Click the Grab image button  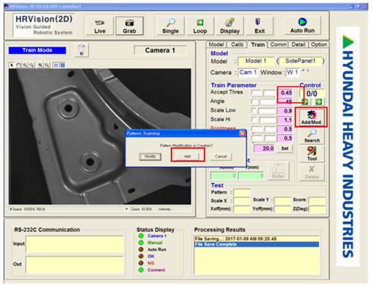[x=129, y=26]
